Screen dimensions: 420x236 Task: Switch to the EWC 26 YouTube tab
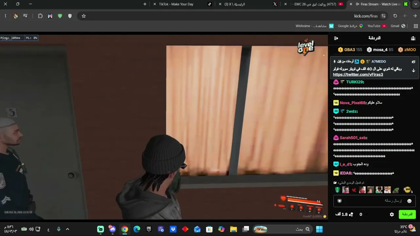315,4
